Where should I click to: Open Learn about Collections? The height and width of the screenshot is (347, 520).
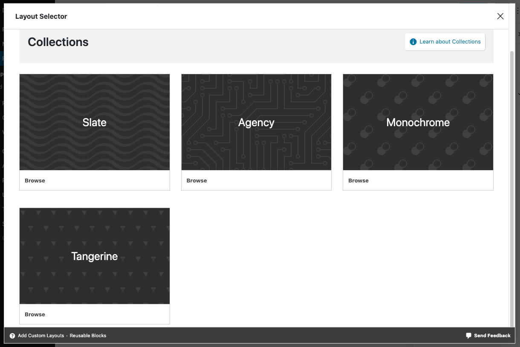450,42
